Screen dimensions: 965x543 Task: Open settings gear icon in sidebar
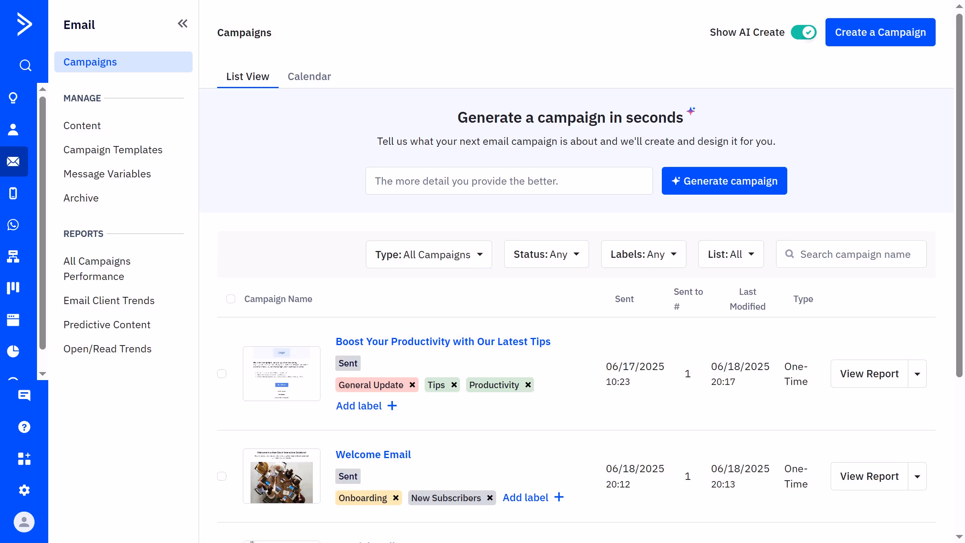[24, 490]
